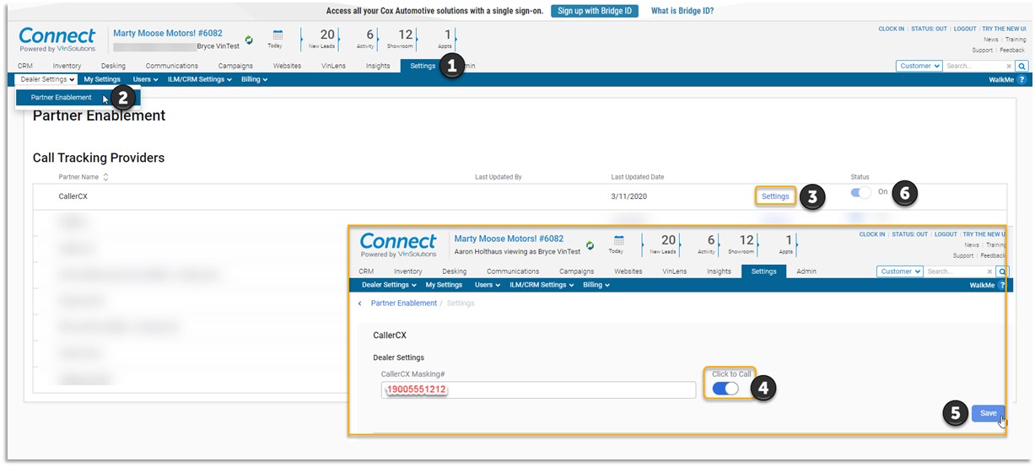
Task: Open the Support link in main window
Action: (x=982, y=51)
